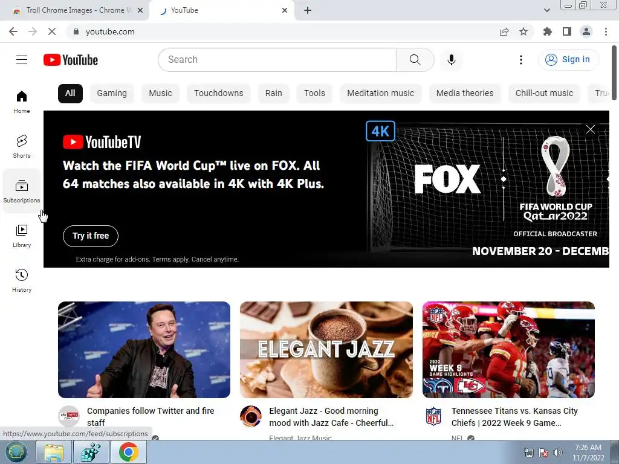The height and width of the screenshot is (464, 619).
Task: Open Elegant Jazz video thumbnail
Action: click(326, 350)
